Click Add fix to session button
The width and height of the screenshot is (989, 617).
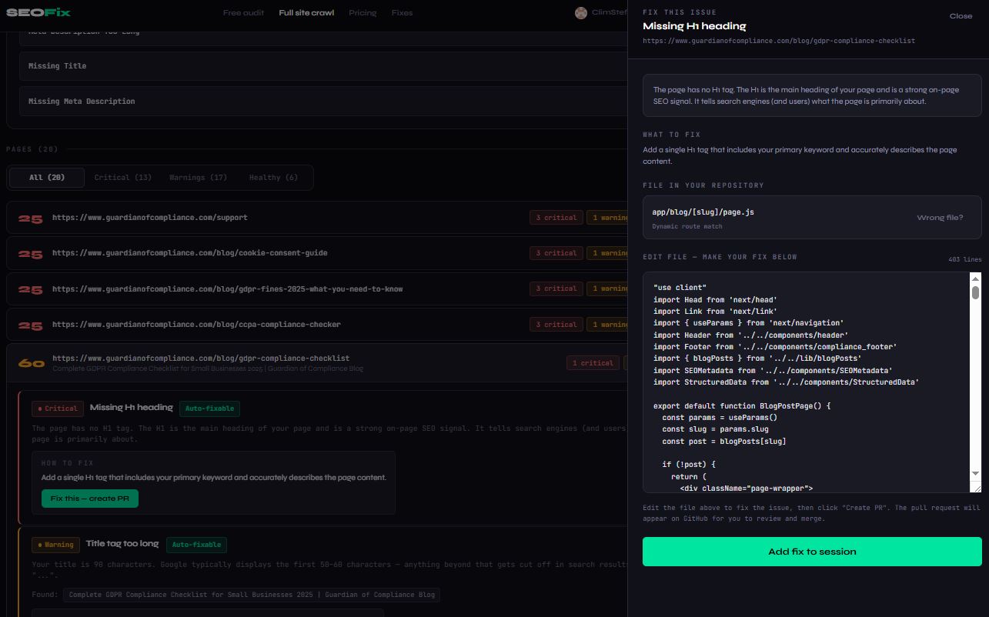click(812, 552)
